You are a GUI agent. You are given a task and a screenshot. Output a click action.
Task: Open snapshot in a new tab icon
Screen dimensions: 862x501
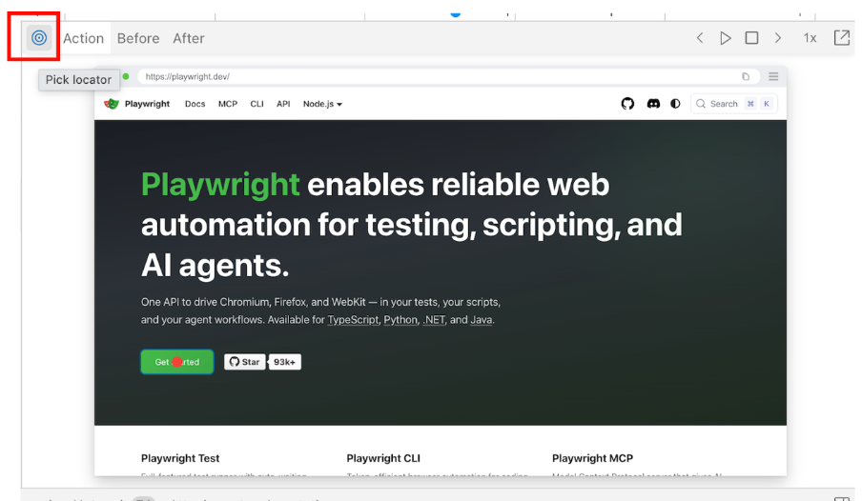842,38
